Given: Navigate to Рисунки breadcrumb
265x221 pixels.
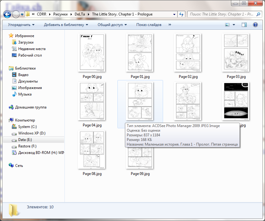Looking at the screenshot, I should [60, 14].
